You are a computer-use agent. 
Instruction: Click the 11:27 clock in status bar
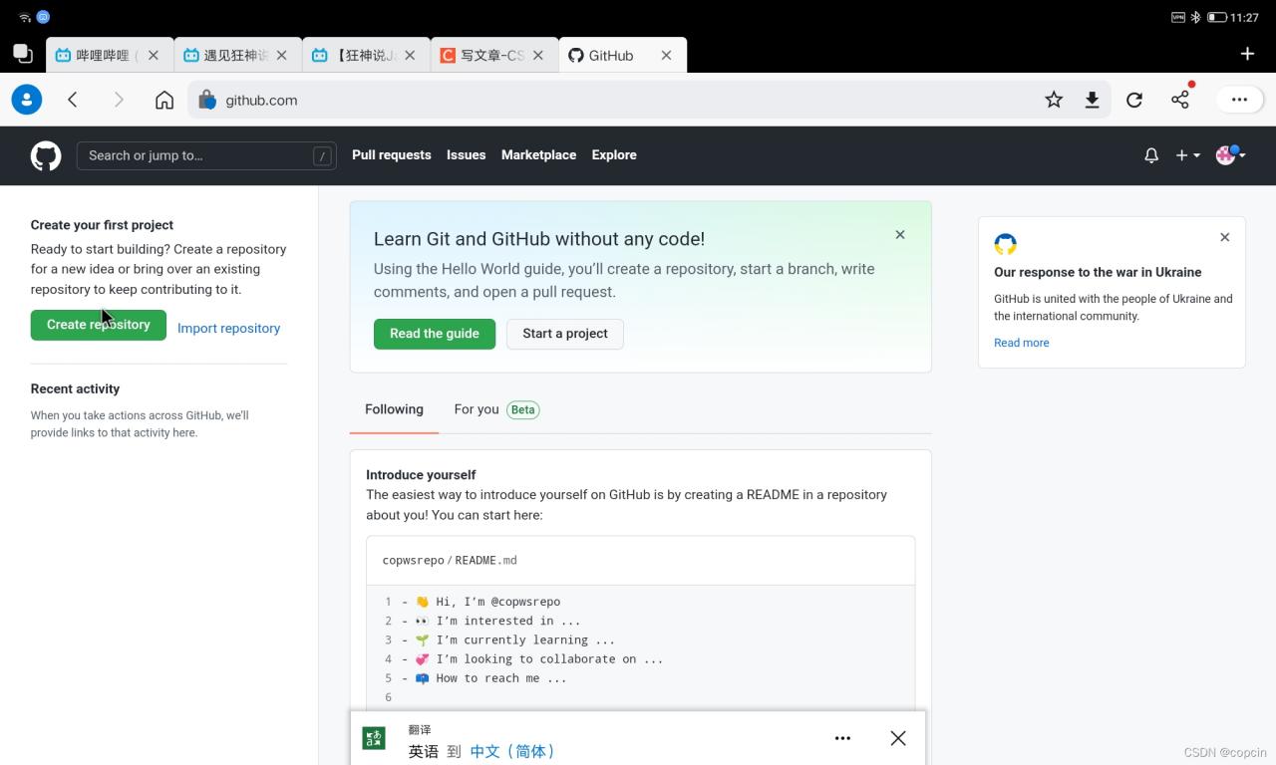1245,18
